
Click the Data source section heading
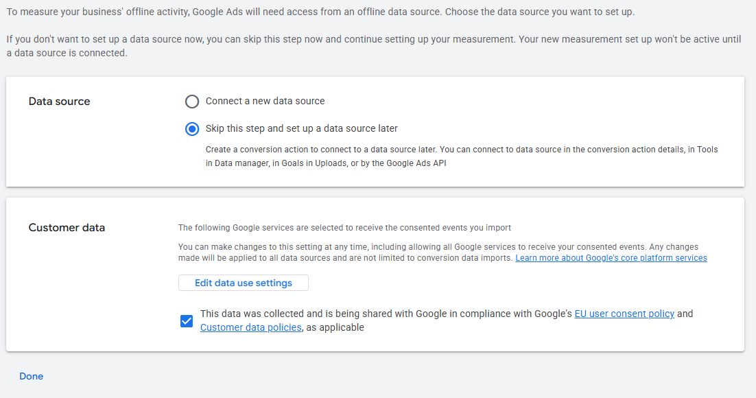pyautogui.click(x=59, y=102)
